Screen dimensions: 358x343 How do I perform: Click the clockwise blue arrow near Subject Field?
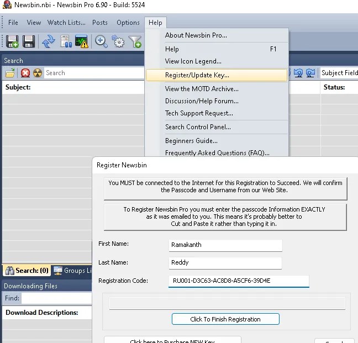[310, 73]
